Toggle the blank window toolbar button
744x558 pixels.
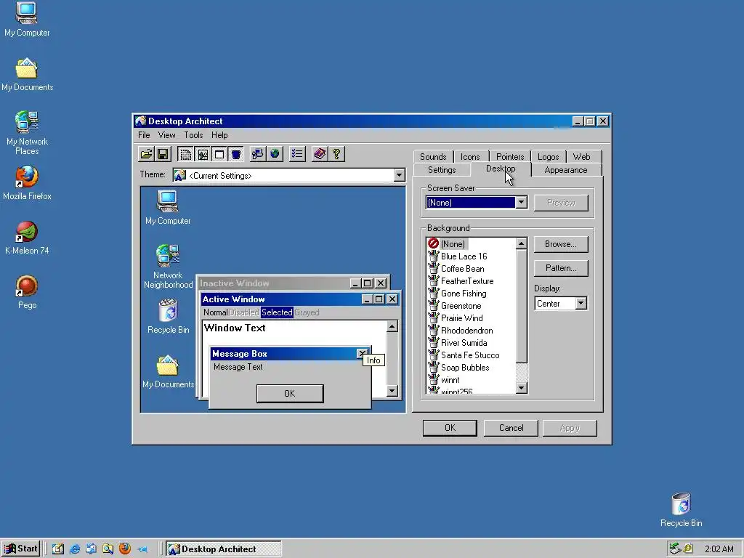[219, 154]
